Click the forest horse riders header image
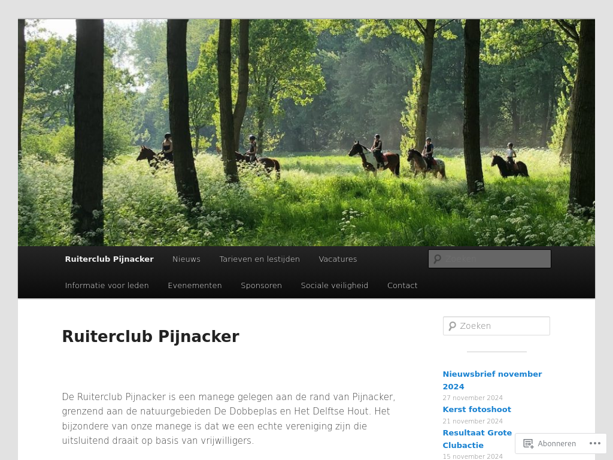 click(306, 132)
